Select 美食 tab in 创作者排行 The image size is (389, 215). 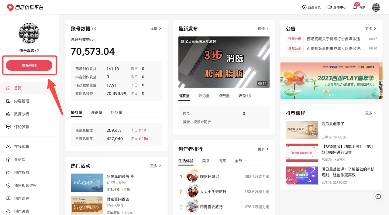click(206, 161)
